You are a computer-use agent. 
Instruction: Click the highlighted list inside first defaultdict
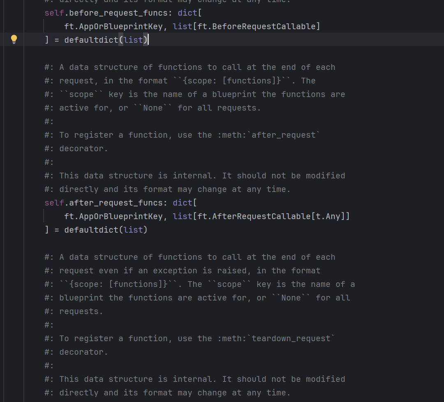point(133,40)
